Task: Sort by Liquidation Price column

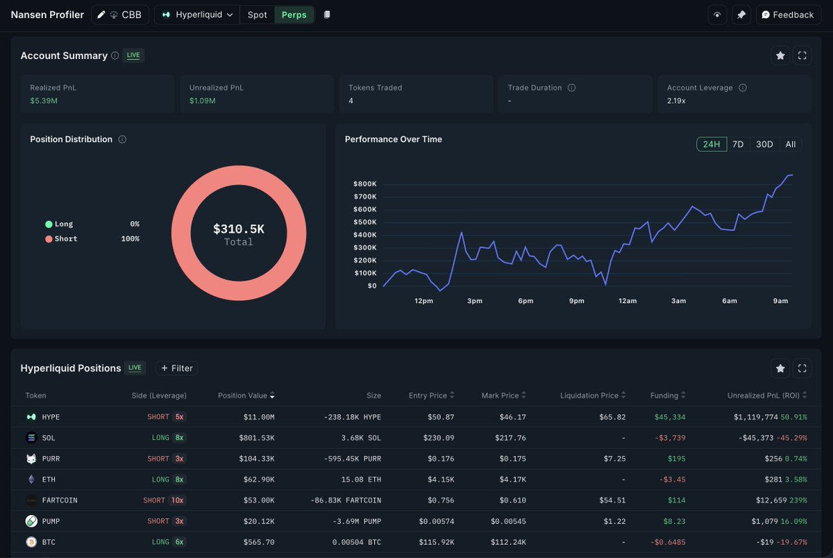Action: pyautogui.click(x=594, y=396)
